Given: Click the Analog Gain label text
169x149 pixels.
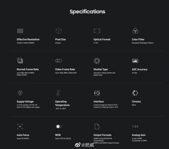Looking at the screenshot, I should (139, 135).
